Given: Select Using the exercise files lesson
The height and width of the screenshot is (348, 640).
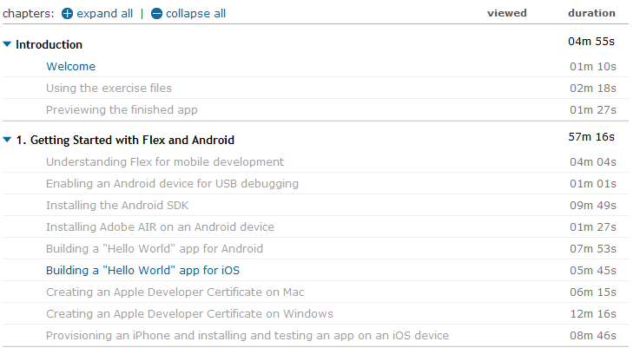Looking at the screenshot, I should point(109,89).
